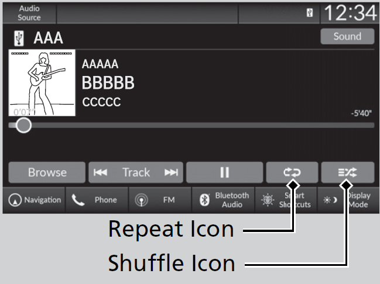
Task: Tap the BBBBB song title
Action: 108,83
